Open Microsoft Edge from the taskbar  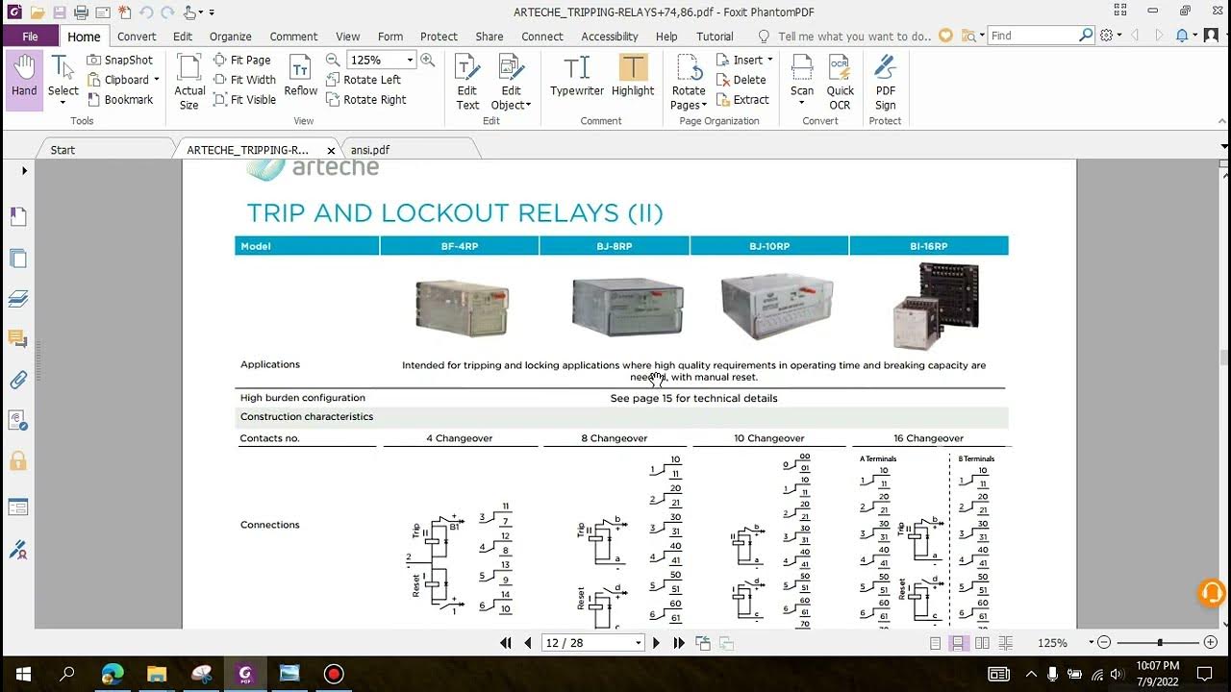pos(113,674)
